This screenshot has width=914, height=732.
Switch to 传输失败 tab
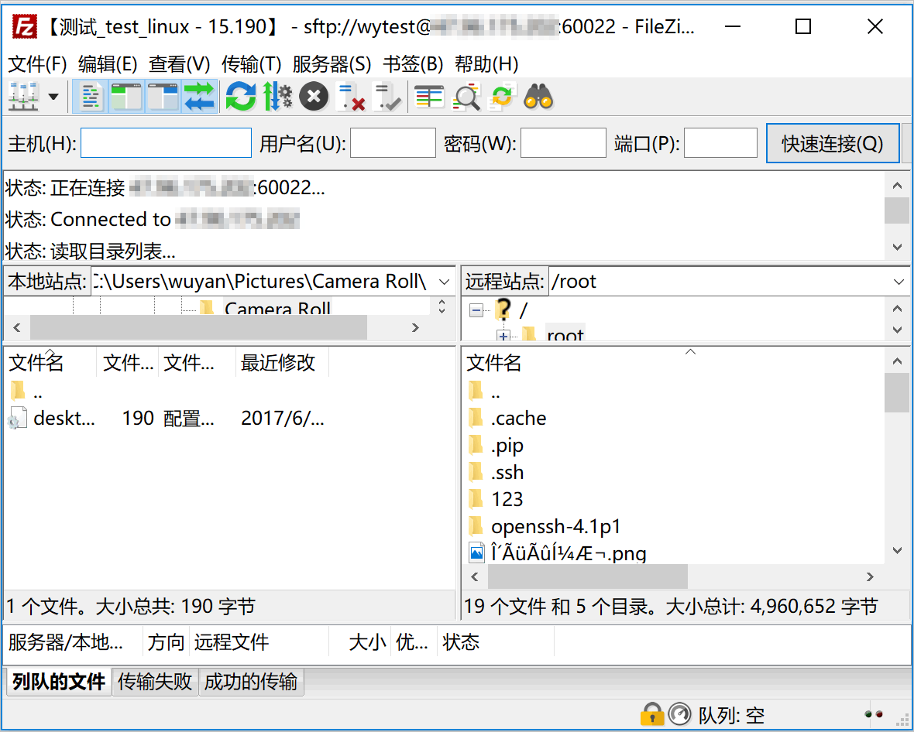point(154,682)
